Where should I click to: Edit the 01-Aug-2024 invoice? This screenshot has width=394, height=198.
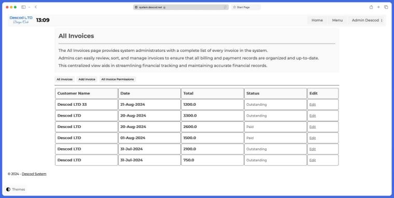click(312, 138)
